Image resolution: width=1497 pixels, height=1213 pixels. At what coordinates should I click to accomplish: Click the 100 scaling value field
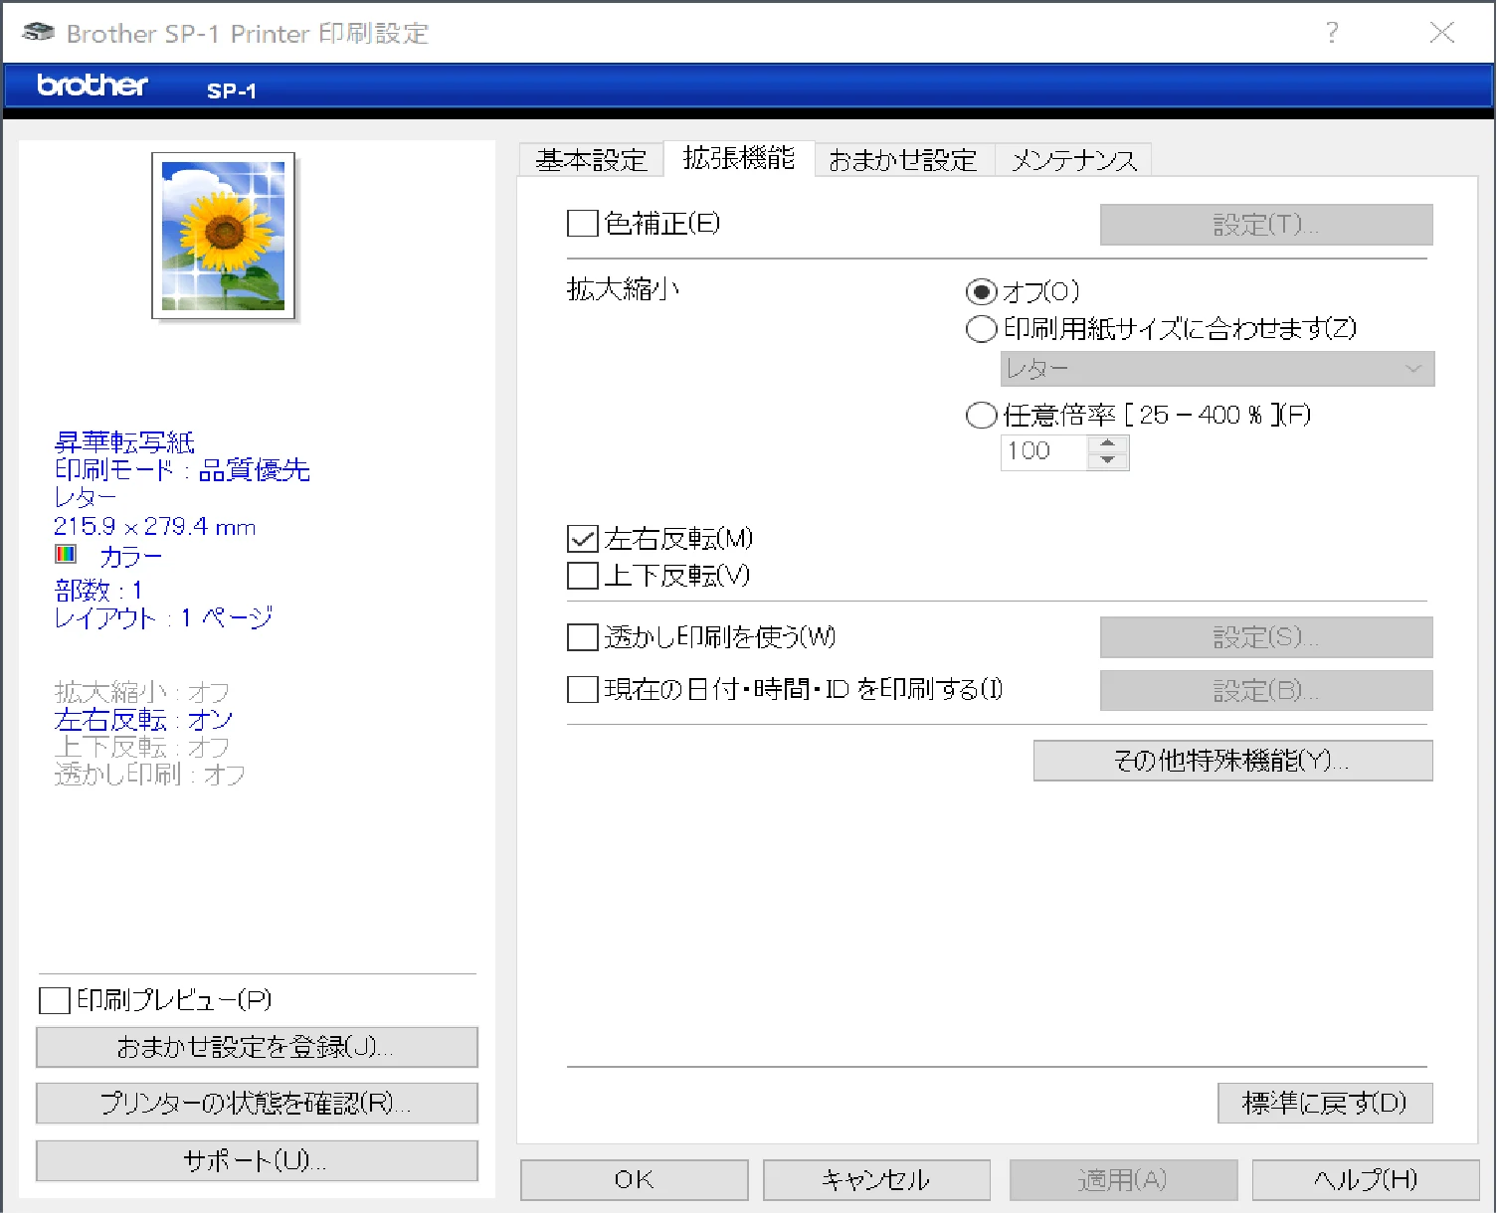pos(1043,451)
